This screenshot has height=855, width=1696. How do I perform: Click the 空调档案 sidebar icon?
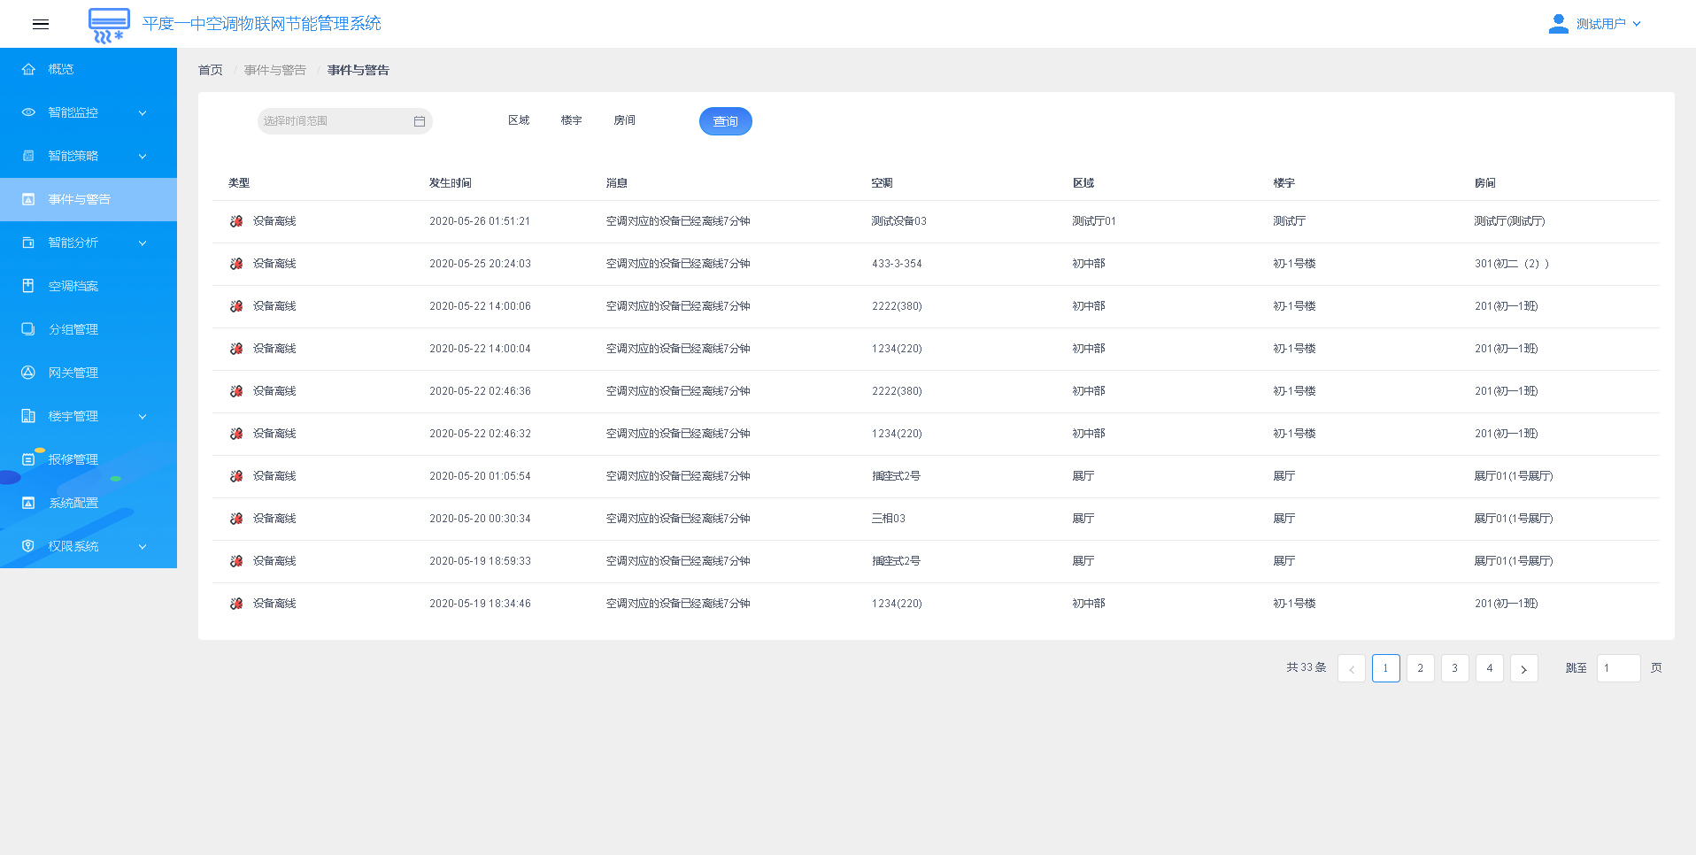pos(28,286)
